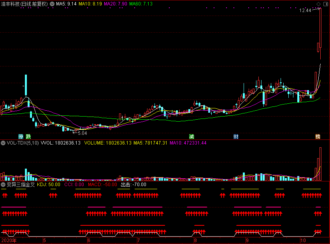Expand the VOL-TDX indicator dropdown arrow
Viewport: 330px width, 244px height.
[3, 143]
